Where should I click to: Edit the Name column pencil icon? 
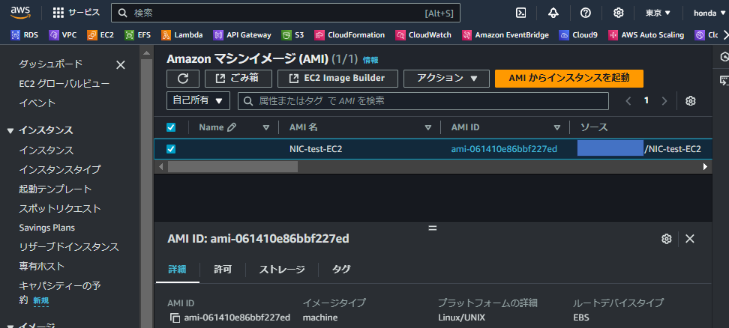(x=231, y=127)
